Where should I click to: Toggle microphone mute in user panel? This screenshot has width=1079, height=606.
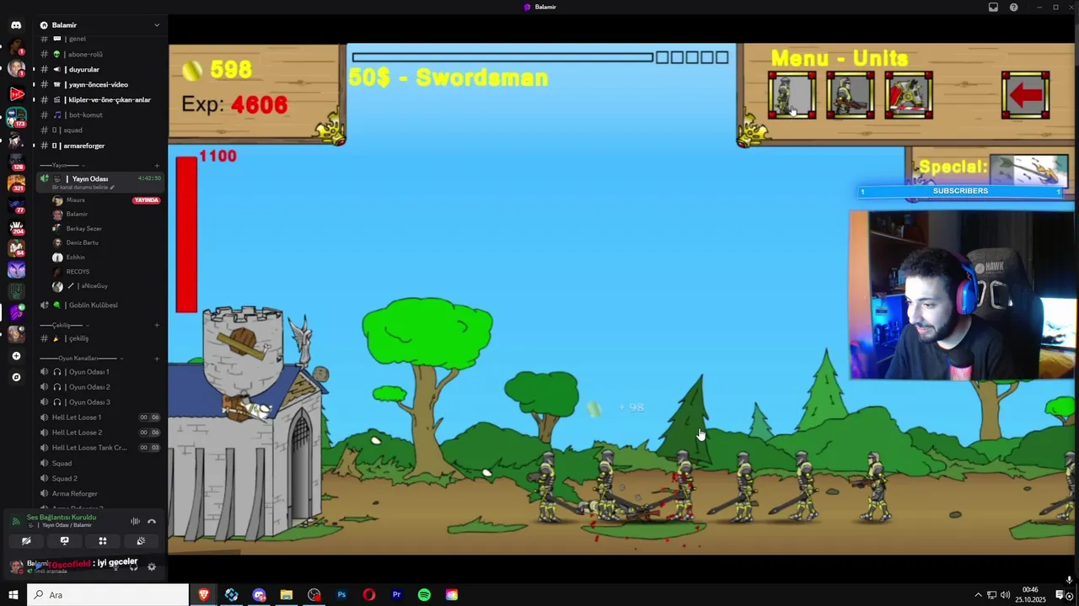click(115, 567)
